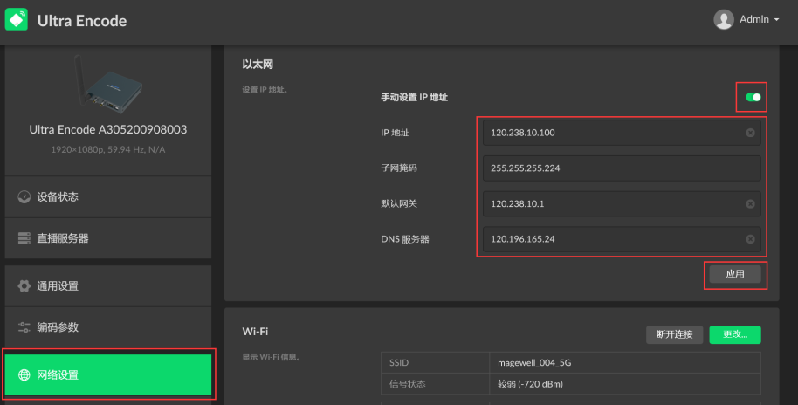Toggle the 手动设置 IP 地址 switch

click(752, 98)
